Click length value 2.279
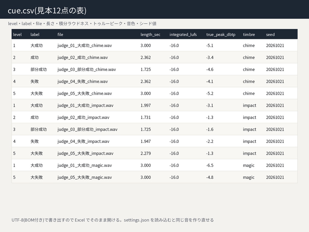This screenshot has width=309, height=232. coord(146,153)
